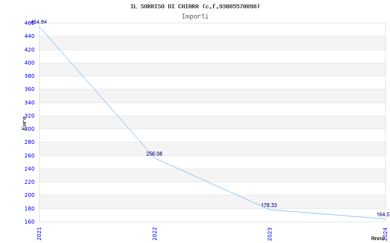Click the 240 y-axis tick label
The image size is (390, 243).
tap(29, 169)
